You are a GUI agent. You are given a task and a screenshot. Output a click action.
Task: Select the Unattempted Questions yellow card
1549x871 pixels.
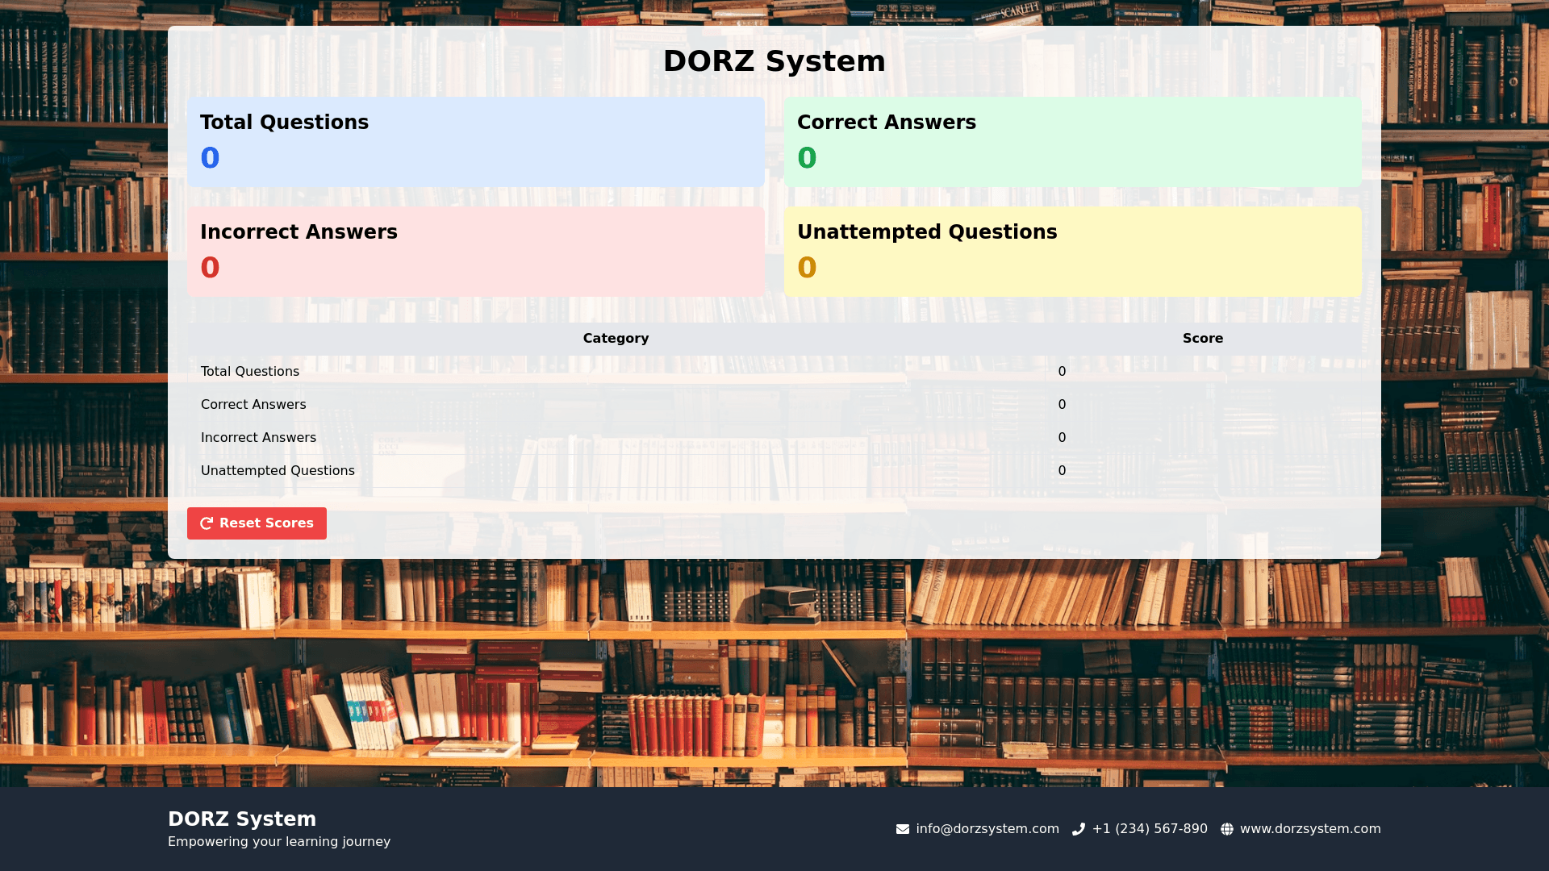pyautogui.click(x=1072, y=252)
